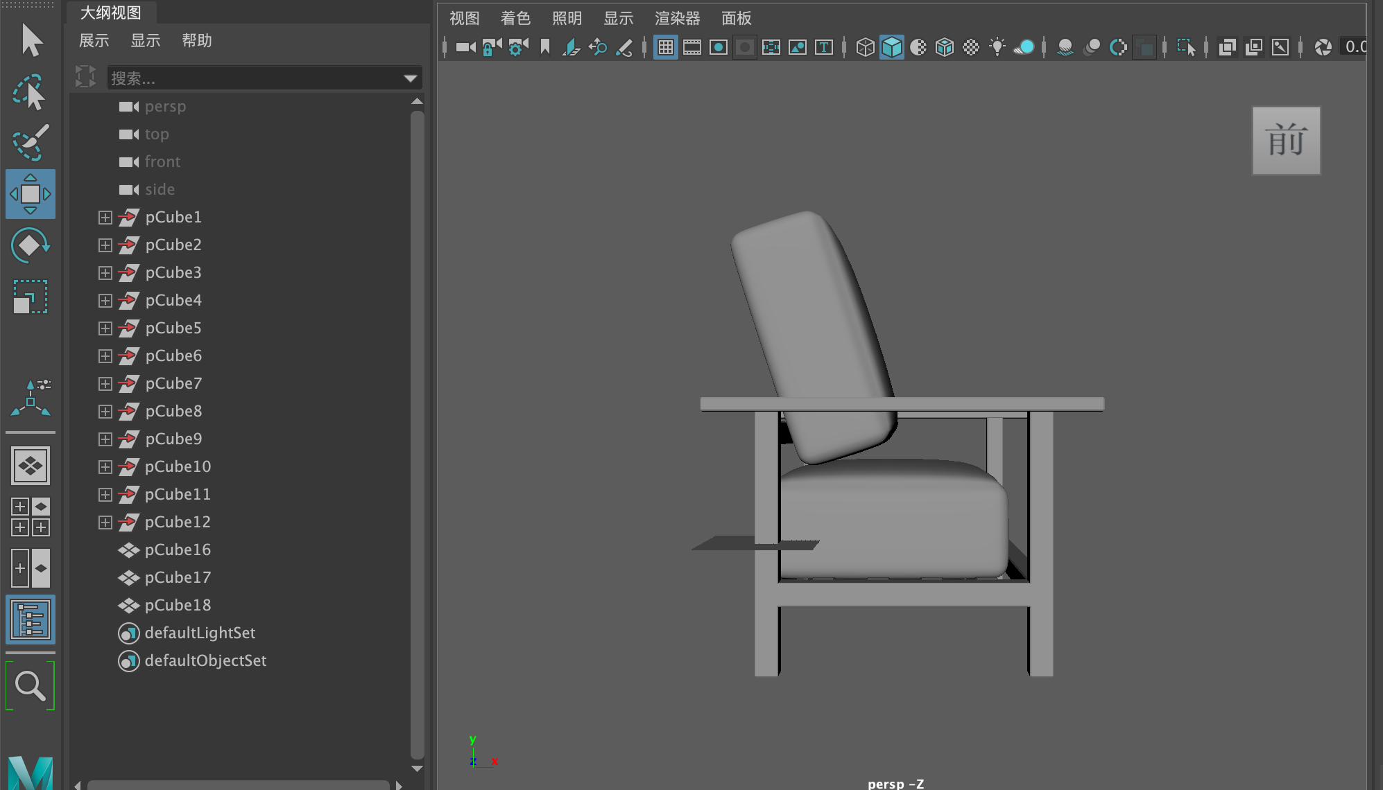1383x790 pixels.
Task: Click the Select arrow tool
Action: [31, 40]
